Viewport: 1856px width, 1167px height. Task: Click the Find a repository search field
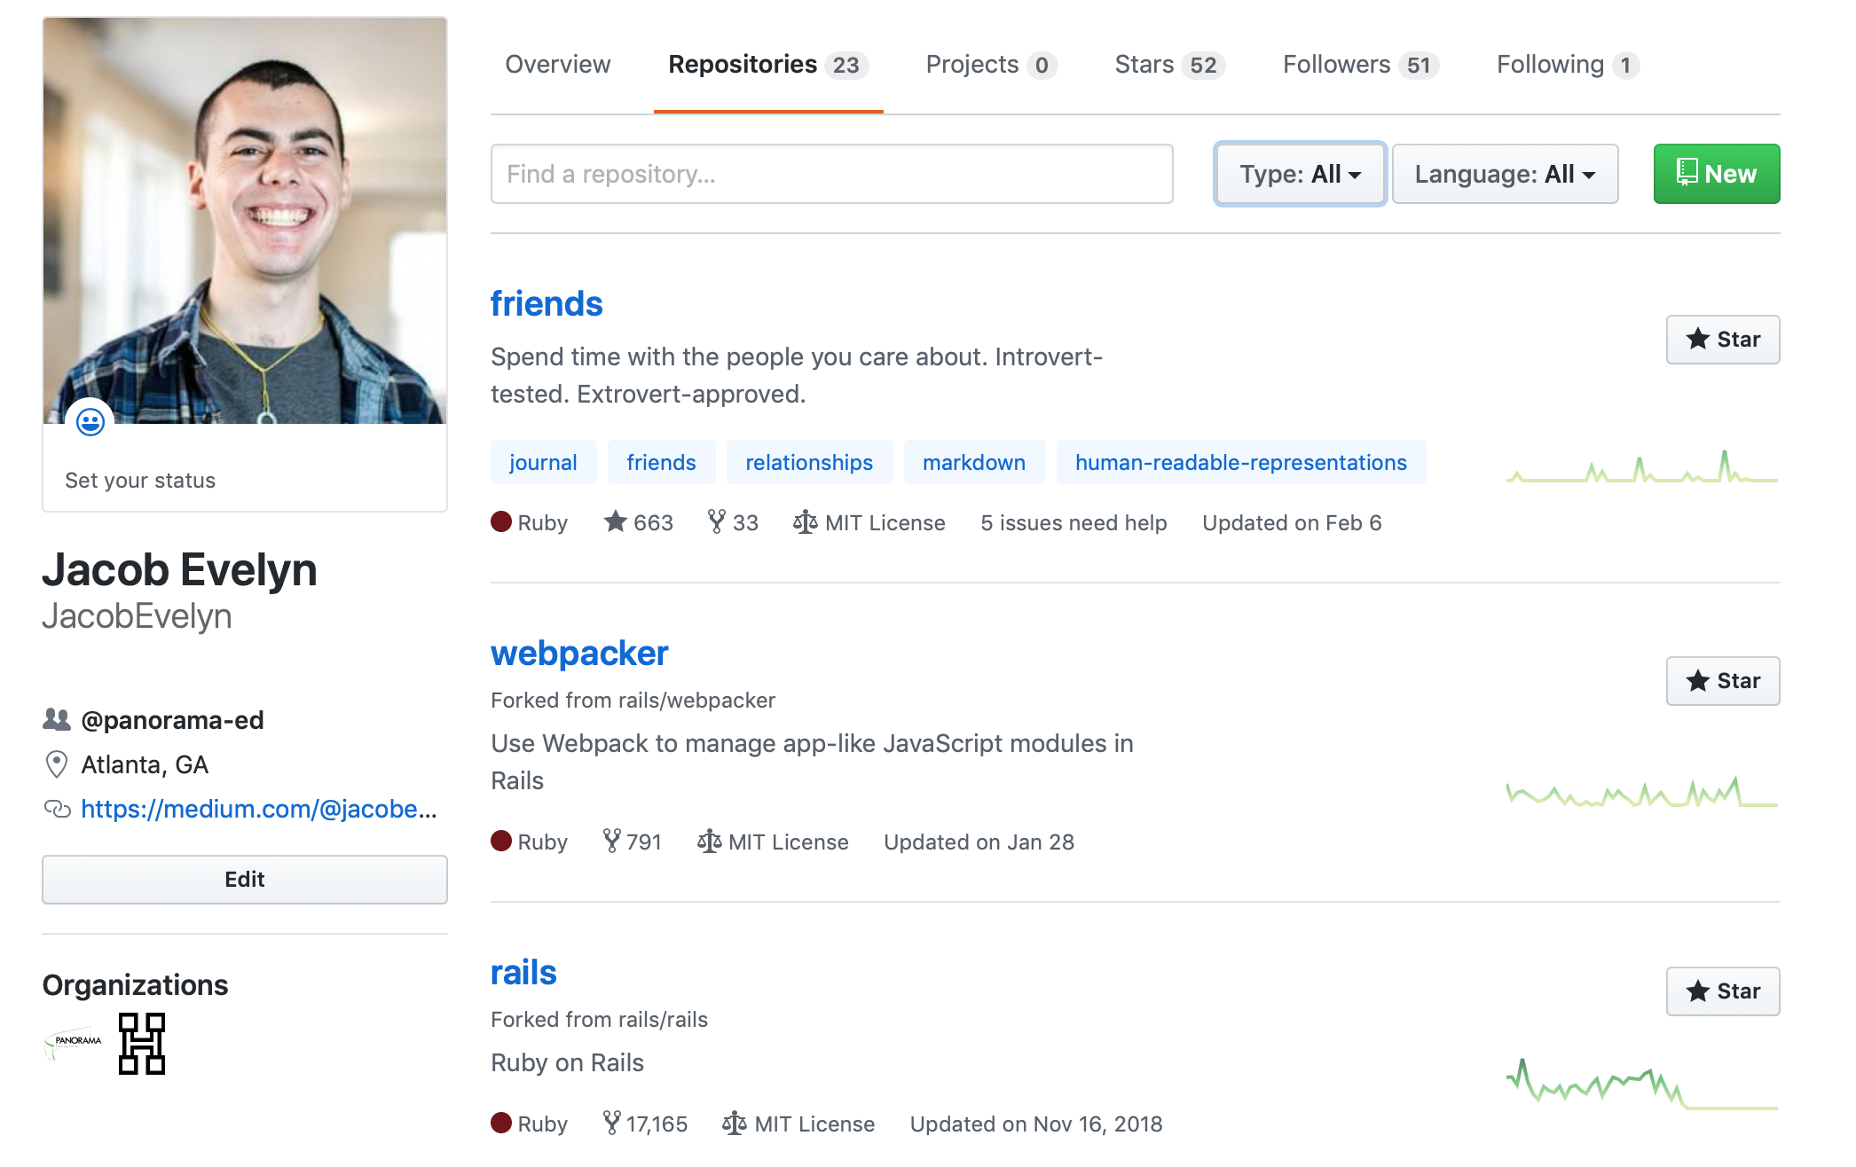click(x=831, y=174)
